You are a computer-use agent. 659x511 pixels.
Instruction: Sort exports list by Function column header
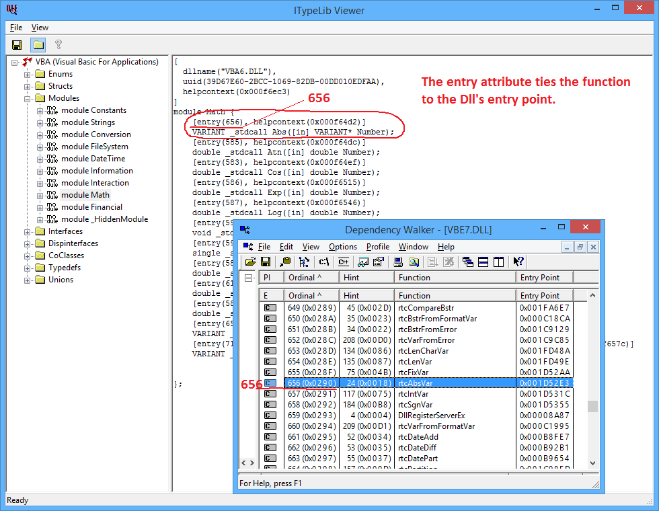(455, 295)
